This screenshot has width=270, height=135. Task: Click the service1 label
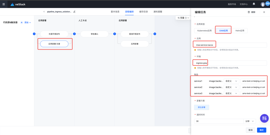[198, 81]
